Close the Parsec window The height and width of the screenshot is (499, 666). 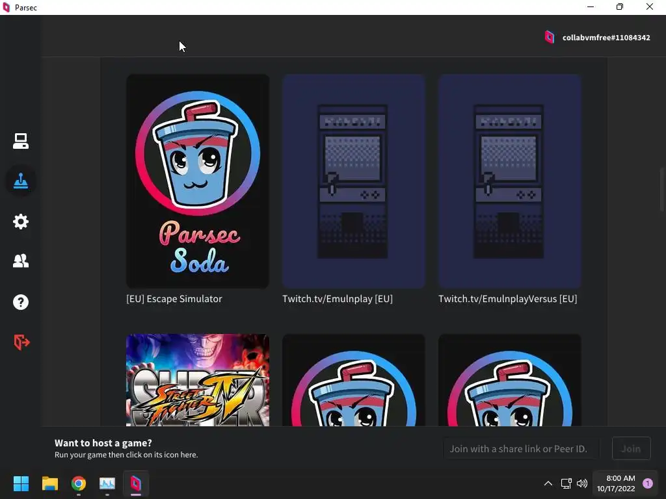[x=650, y=7]
